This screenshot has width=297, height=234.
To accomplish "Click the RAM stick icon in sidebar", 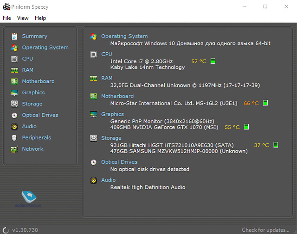I will coord(14,70).
